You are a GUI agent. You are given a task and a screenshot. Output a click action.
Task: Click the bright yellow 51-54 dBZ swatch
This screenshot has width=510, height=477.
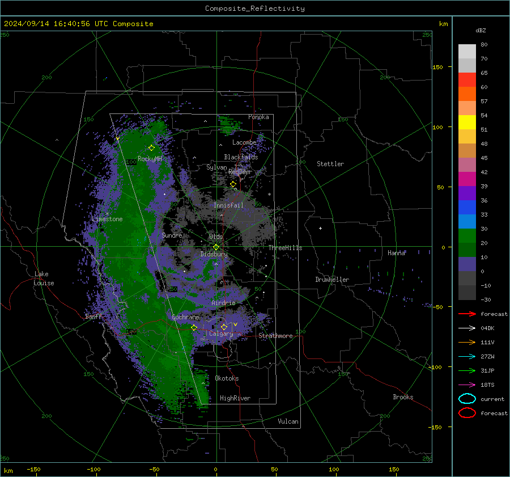[x=467, y=123]
